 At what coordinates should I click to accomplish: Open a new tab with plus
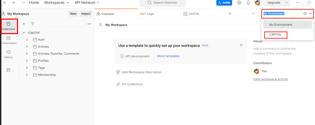coord(230,14)
